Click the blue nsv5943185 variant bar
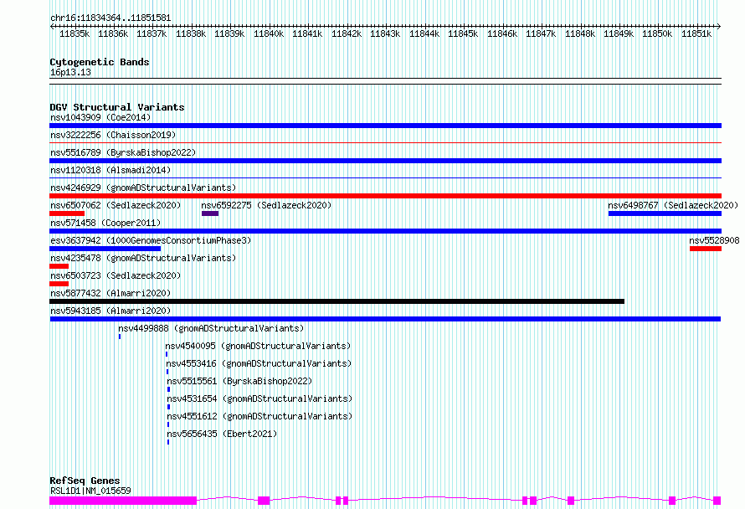Viewport: 745px width, 509px height. click(385, 319)
